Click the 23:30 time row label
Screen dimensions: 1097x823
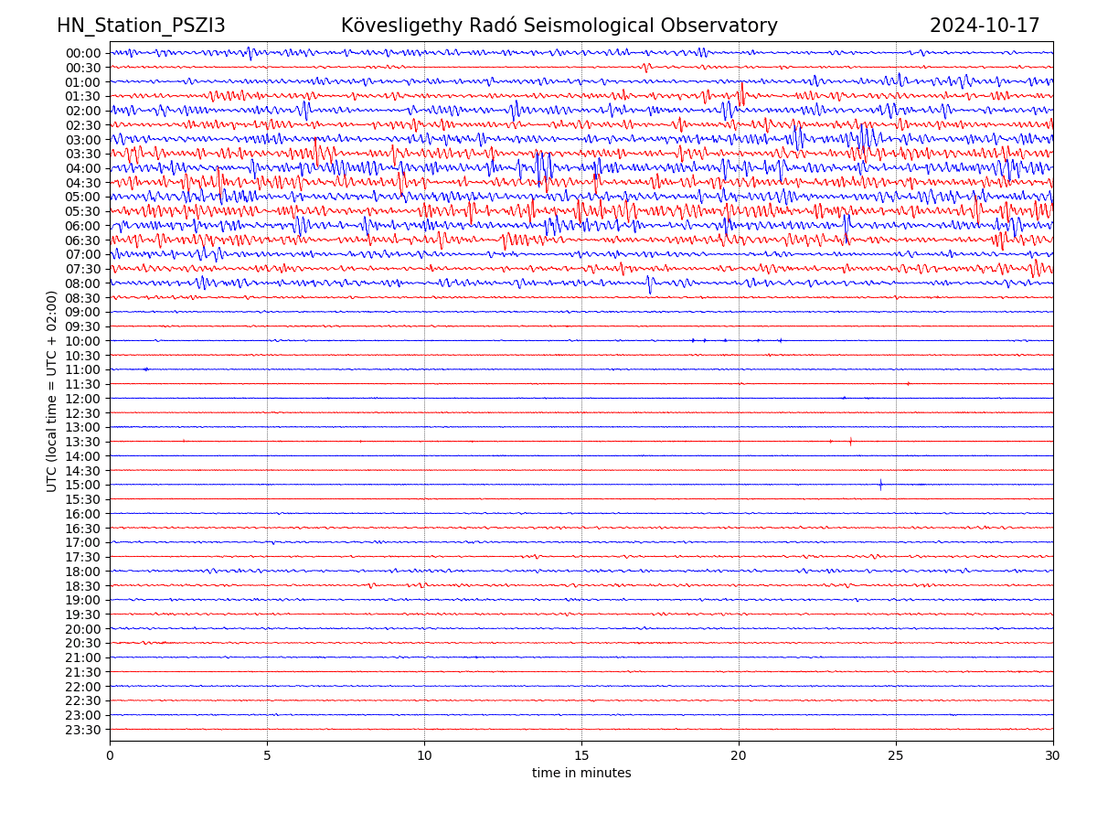pyautogui.click(x=83, y=730)
